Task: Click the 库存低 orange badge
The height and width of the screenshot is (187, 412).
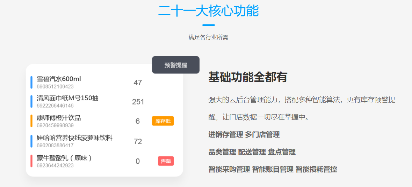Action: (x=162, y=121)
